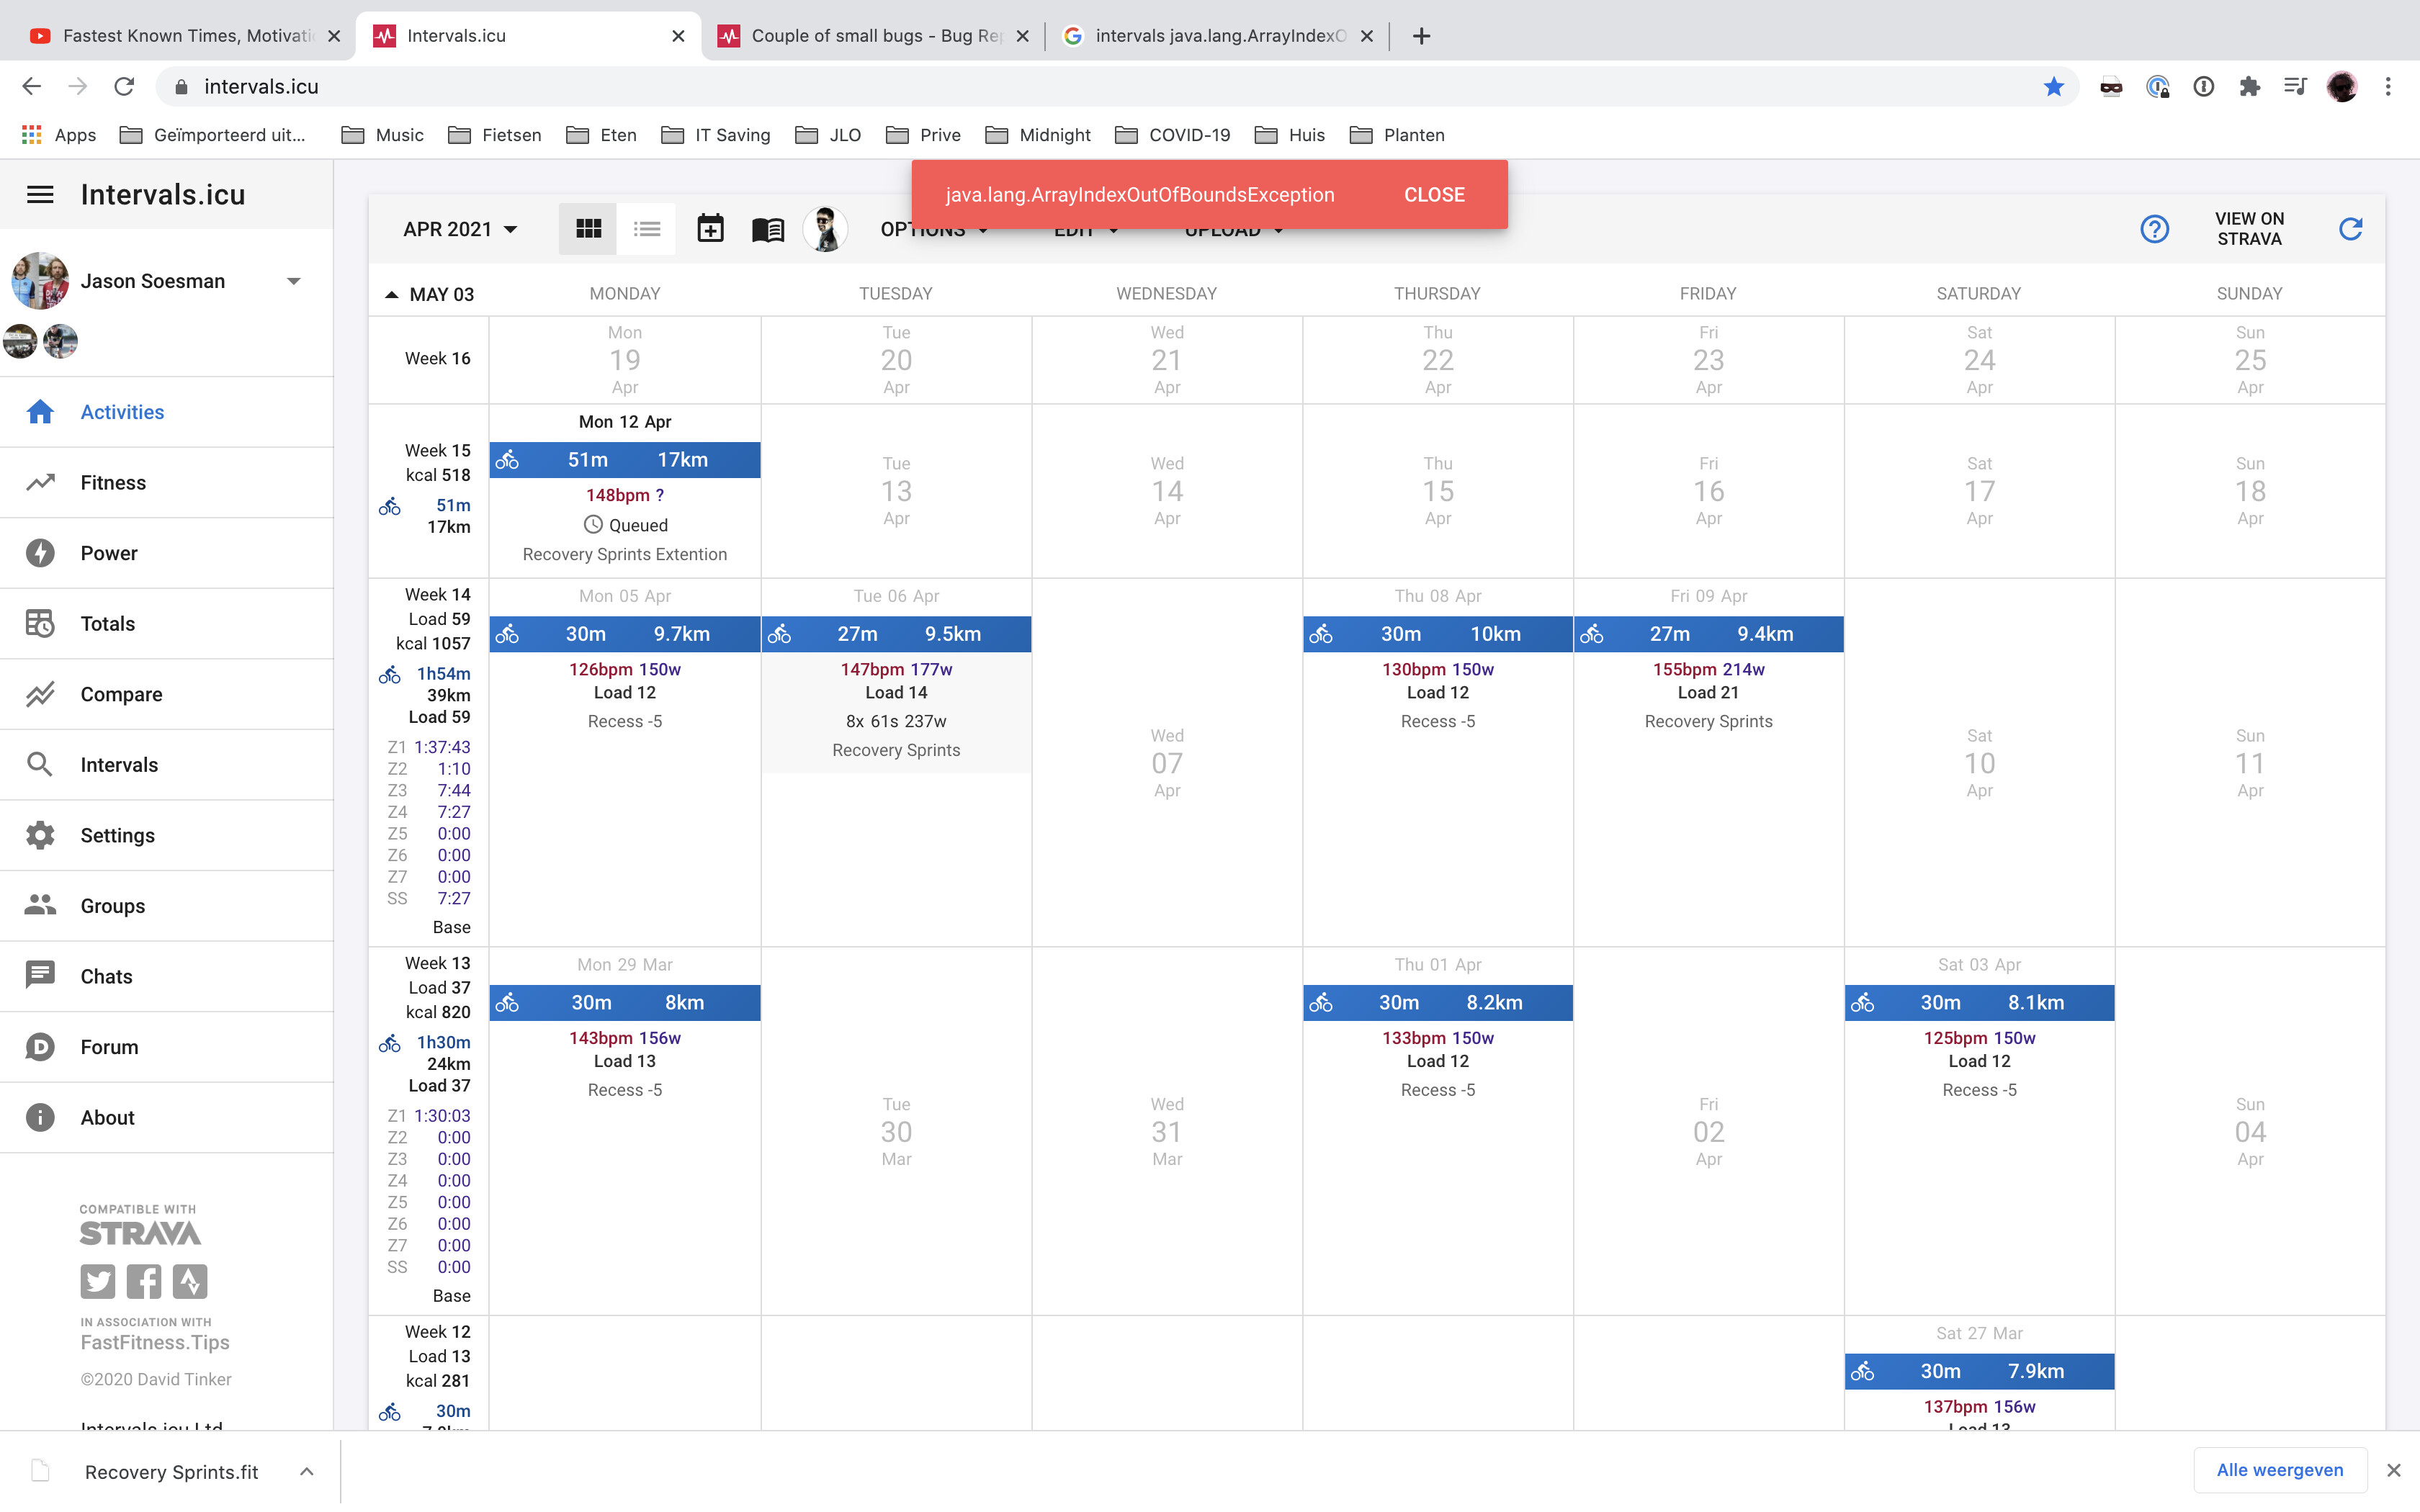Open the Twitter icon in the sidebar footer

[98, 1281]
